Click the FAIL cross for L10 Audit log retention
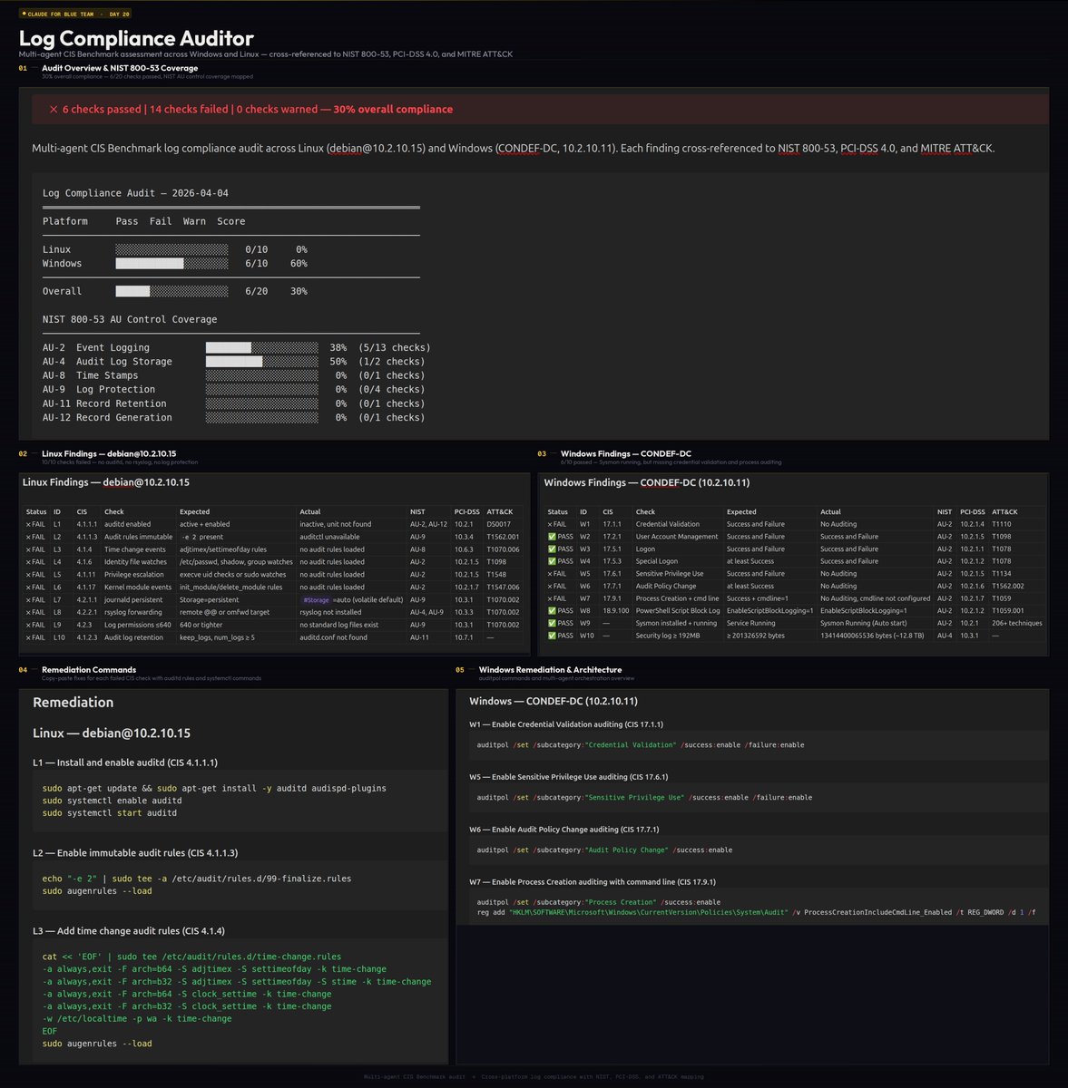The height and width of the screenshot is (1088, 1068). (29, 637)
